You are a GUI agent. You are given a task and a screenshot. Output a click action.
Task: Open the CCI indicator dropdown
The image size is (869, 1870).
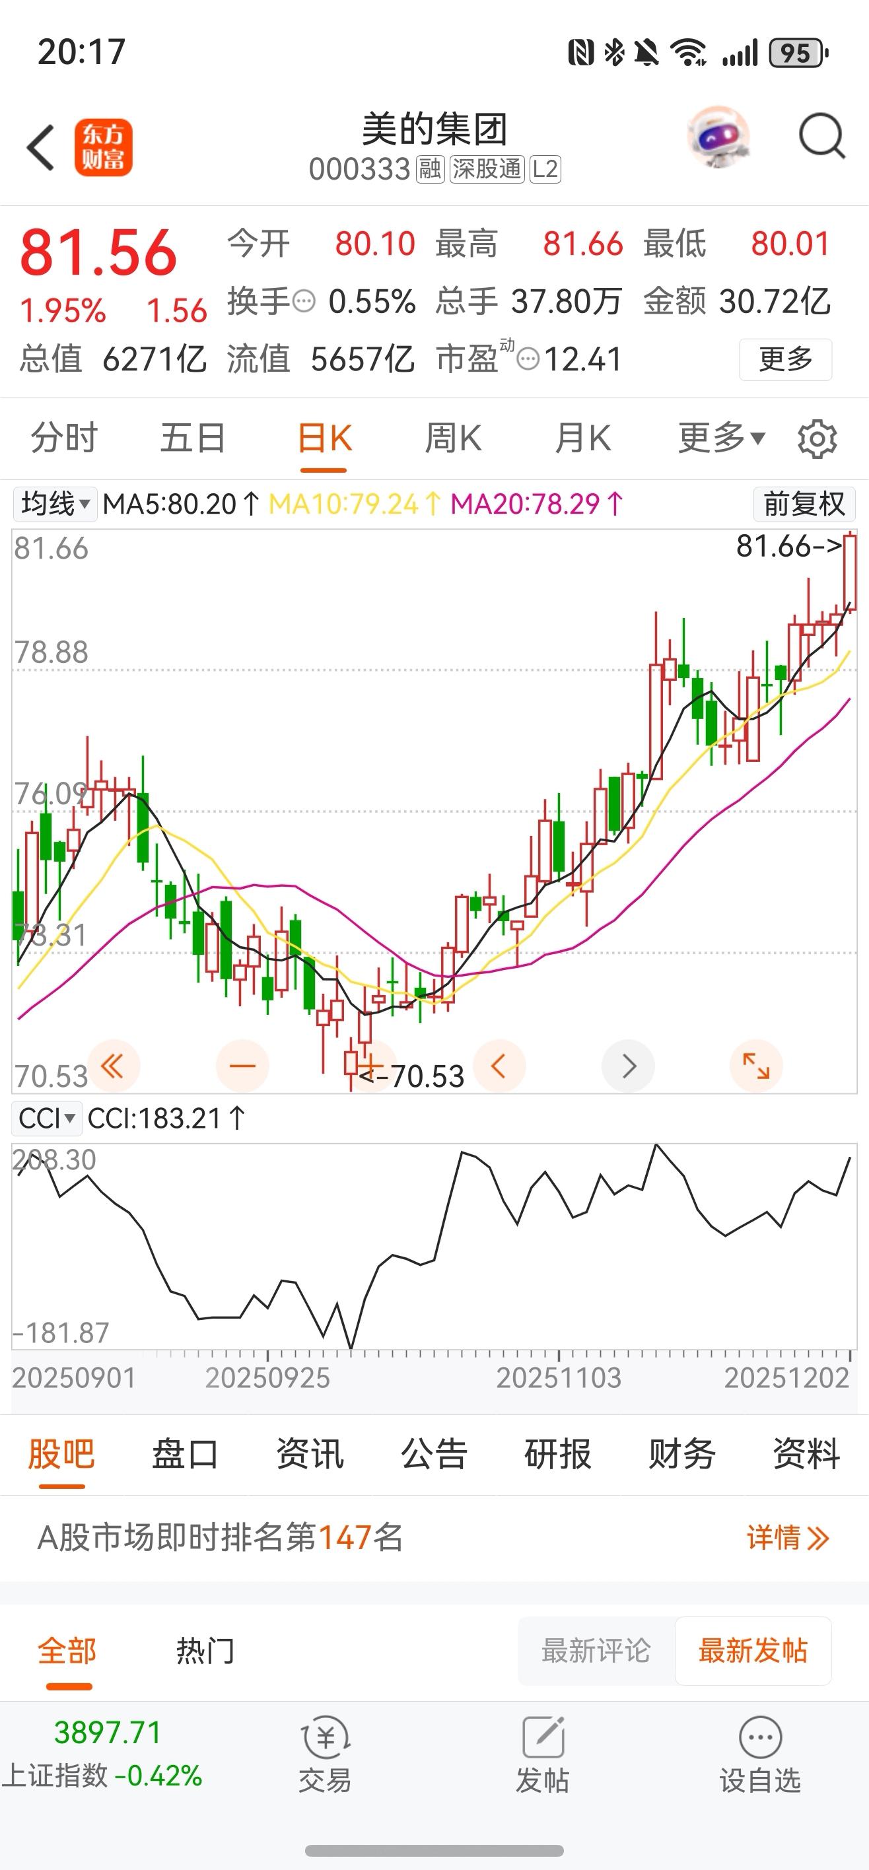(x=47, y=1119)
